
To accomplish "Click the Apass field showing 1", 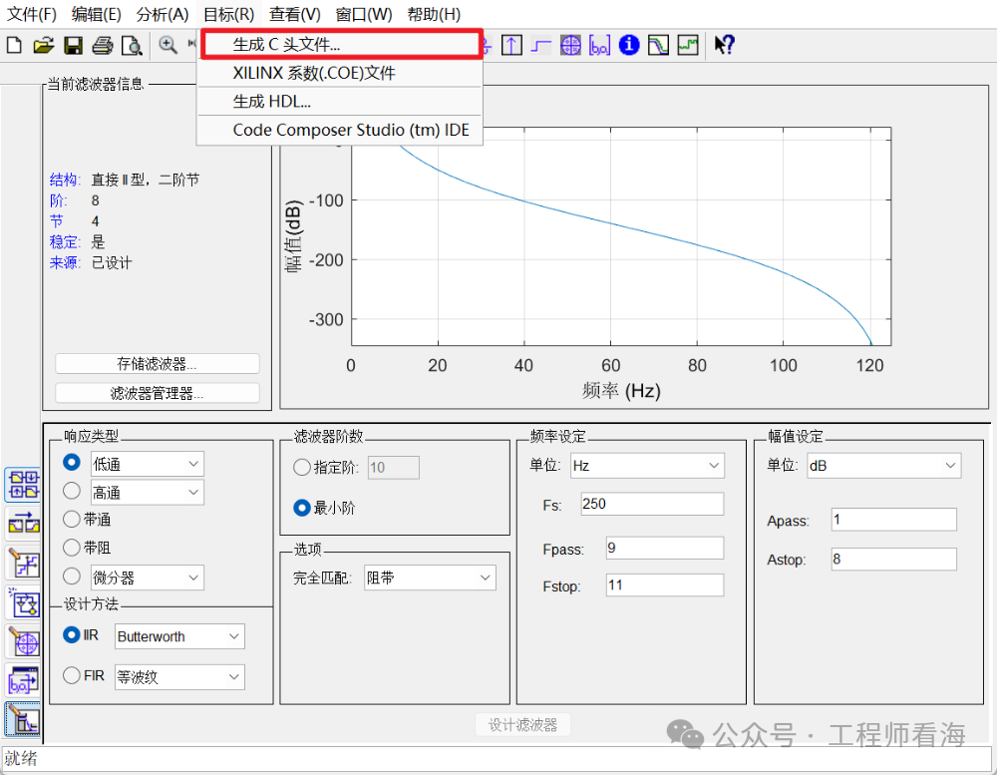I will 893,520.
